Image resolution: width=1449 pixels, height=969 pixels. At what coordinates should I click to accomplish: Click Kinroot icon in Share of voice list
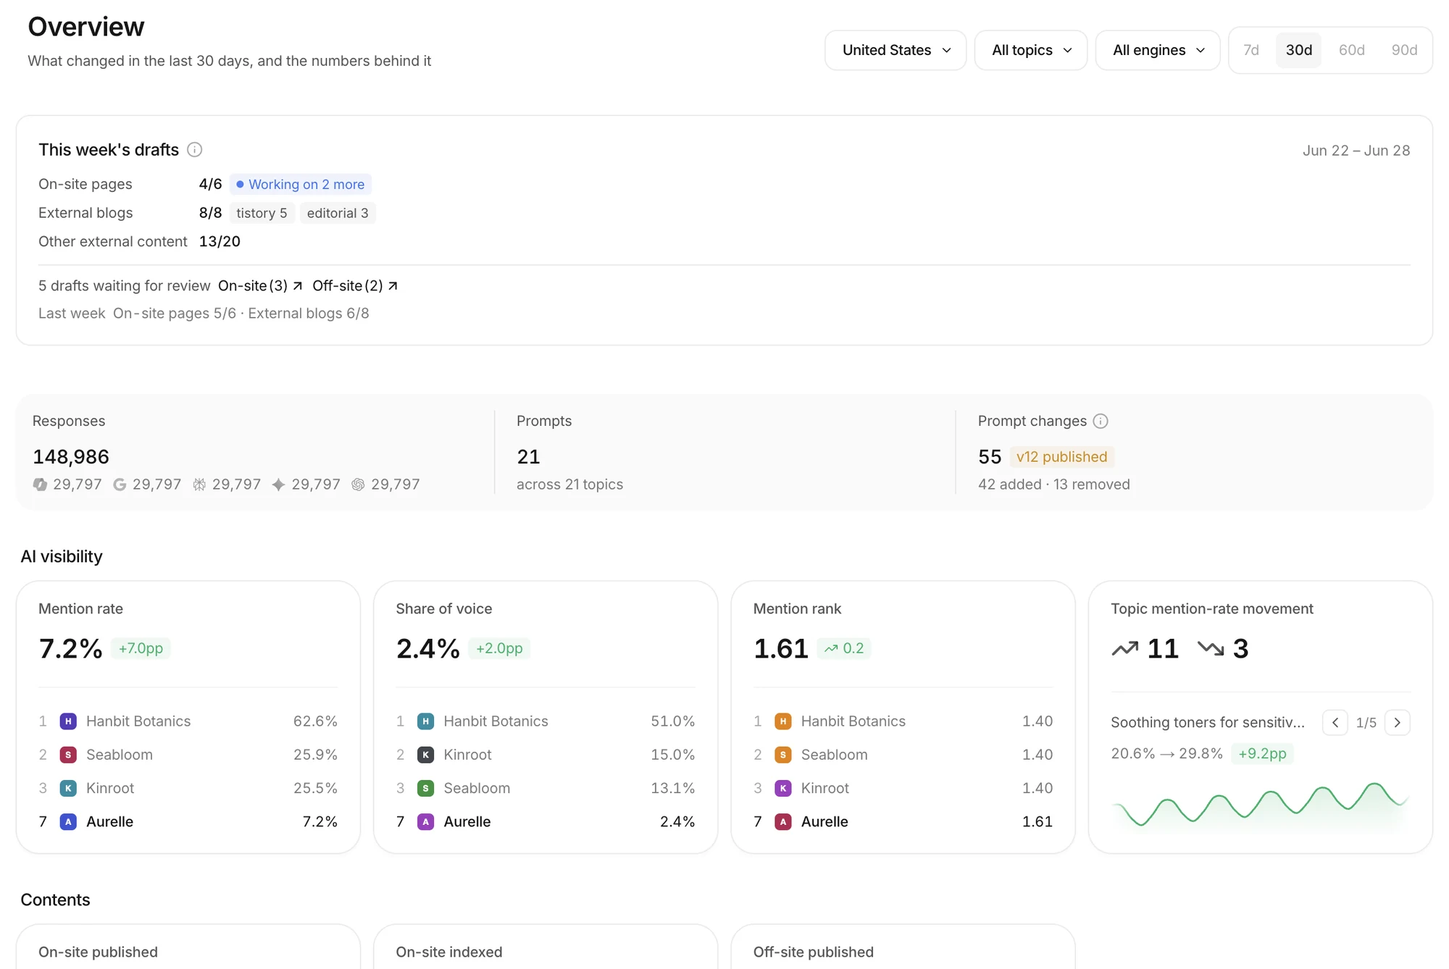click(426, 755)
